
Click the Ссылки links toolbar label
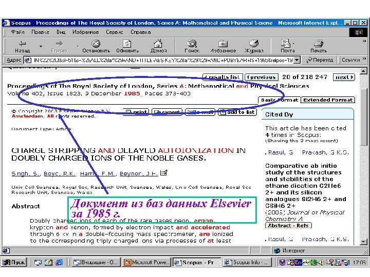(x=350, y=60)
